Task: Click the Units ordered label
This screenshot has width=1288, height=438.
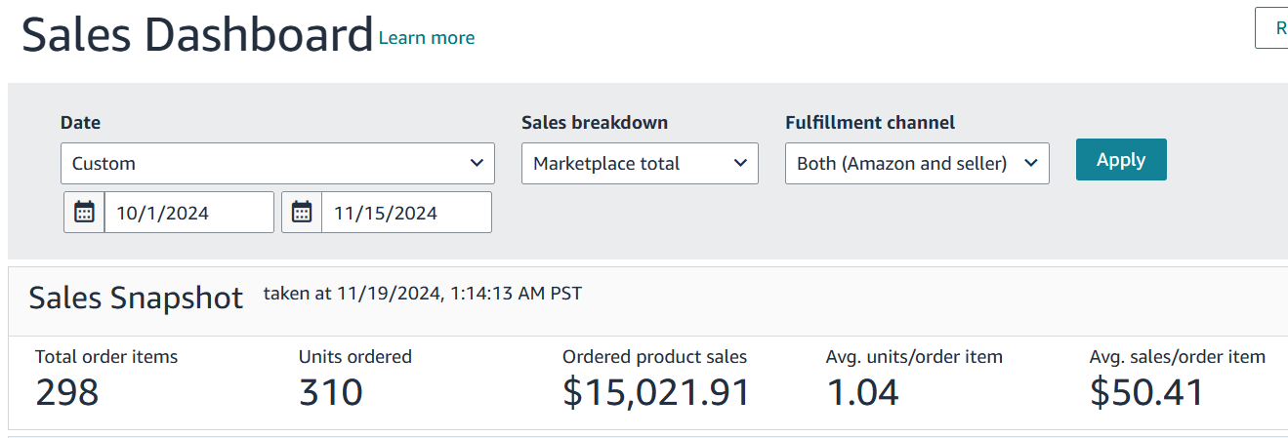Action: (x=355, y=357)
